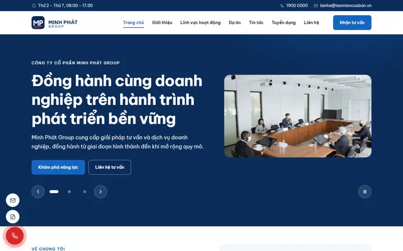The width and height of the screenshot is (403, 251).
Task: Click the CÔNG TY CỔ PHẦN MINH PHÁT GROUP label
Action: [76, 62]
